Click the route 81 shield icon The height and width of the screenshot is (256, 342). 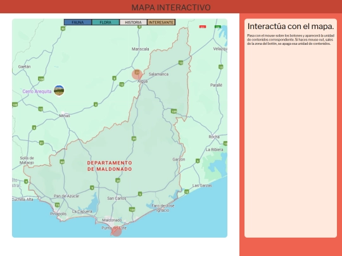pos(41,143)
